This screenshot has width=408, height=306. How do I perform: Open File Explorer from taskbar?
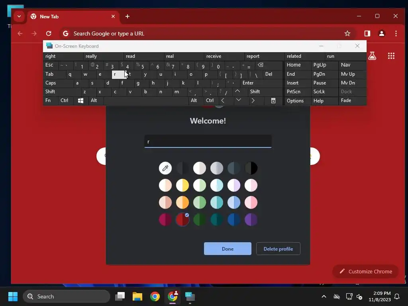pyautogui.click(x=137, y=296)
